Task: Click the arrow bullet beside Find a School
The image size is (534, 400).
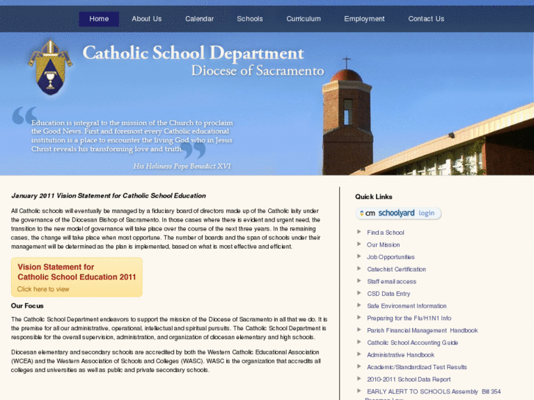Action: coord(359,232)
